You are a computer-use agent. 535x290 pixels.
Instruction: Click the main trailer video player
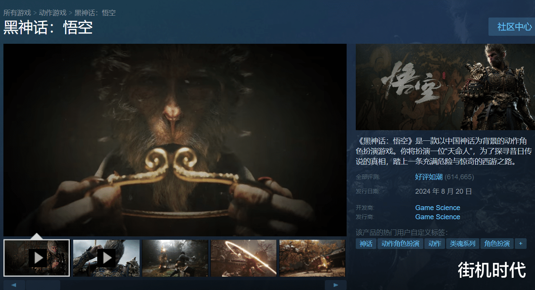click(175, 140)
